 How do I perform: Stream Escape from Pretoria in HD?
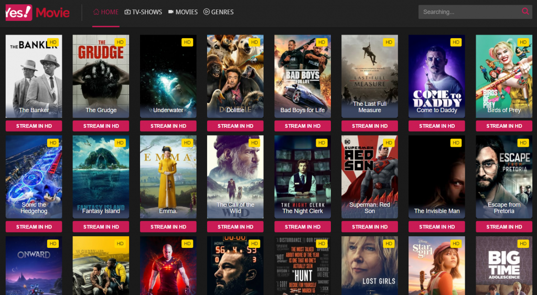(504, 226)
